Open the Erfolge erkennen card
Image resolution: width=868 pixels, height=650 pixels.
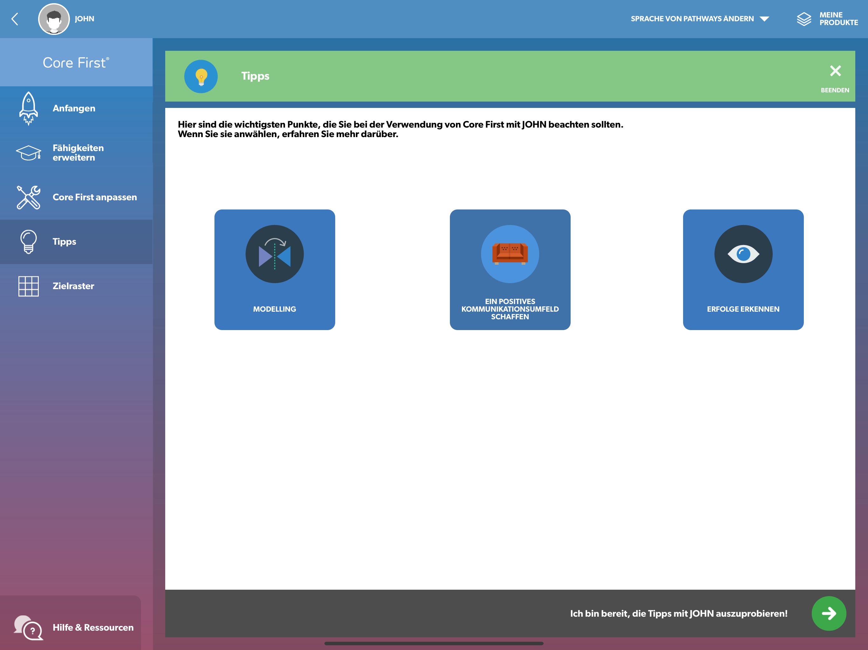pos(743,270)
